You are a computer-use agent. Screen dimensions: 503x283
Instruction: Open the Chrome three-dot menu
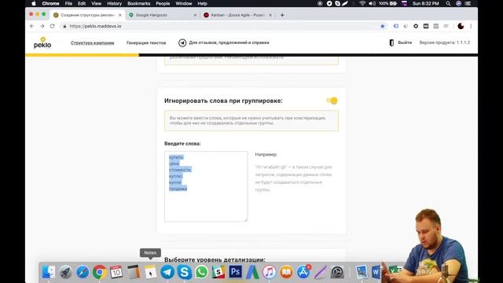[471, 26]
